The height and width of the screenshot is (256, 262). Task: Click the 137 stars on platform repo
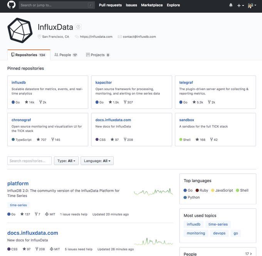(x=25, y=214)
